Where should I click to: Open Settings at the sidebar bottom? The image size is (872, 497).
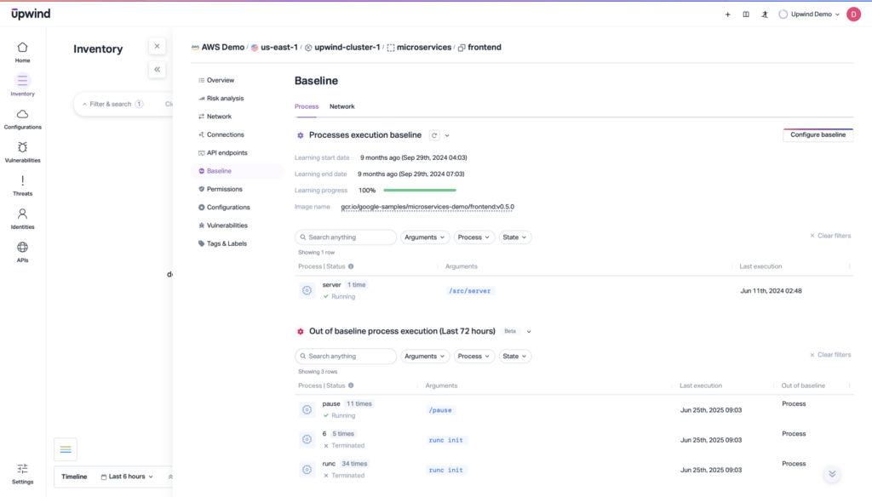22,474
